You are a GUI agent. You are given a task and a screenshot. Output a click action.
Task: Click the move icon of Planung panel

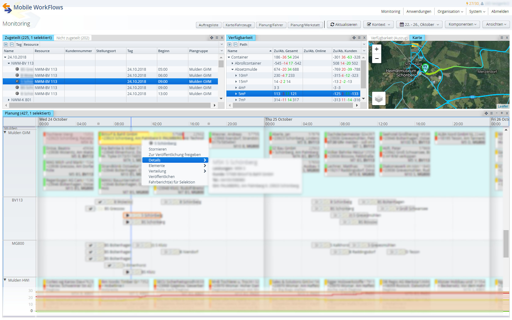click(486, 113)
